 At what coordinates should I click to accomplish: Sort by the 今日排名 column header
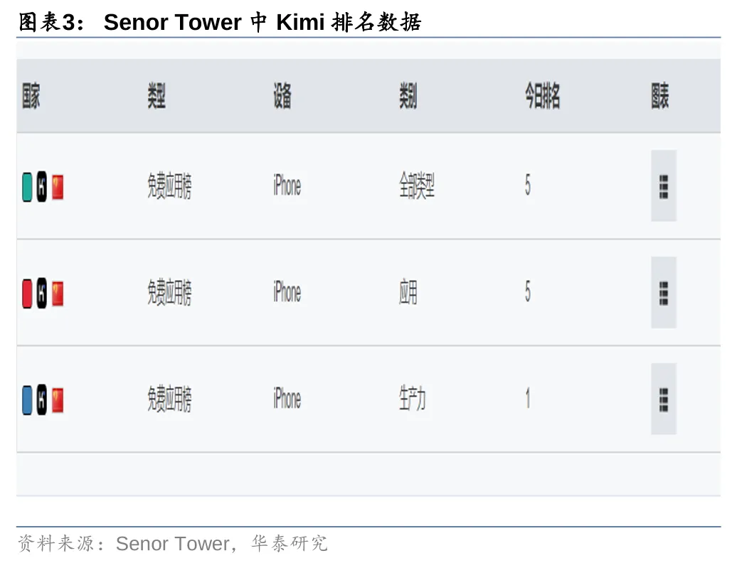point(543,96)
